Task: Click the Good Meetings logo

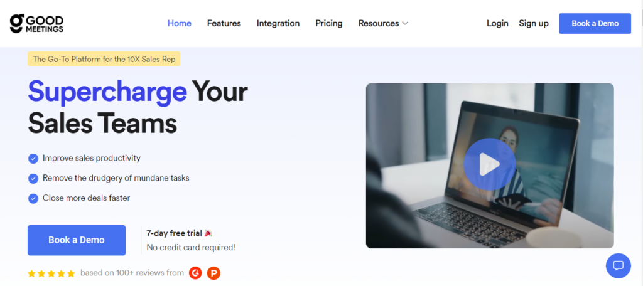Action: click(x=36, y=23)
